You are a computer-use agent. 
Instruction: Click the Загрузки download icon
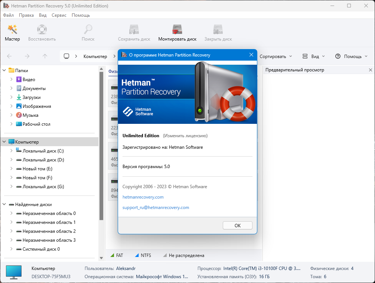pyautogui.click(x=19, y=97)
